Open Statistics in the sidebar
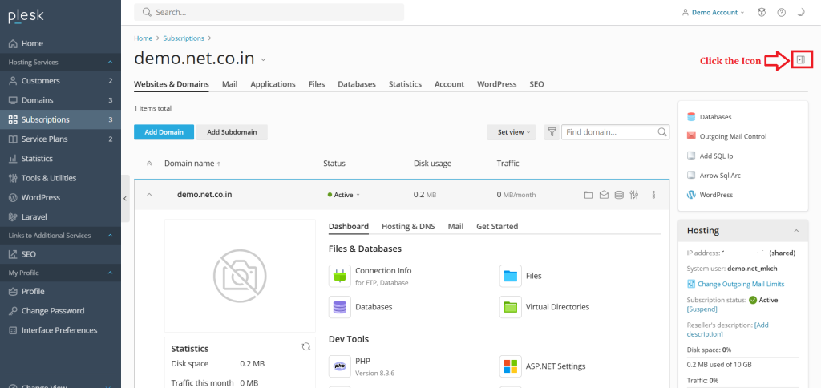This screenshot has height=388, width=821. pyautogui.click(x=60, y=158)
